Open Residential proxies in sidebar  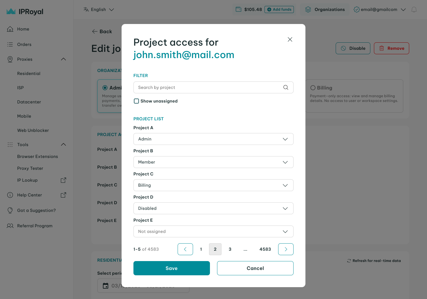29,73
